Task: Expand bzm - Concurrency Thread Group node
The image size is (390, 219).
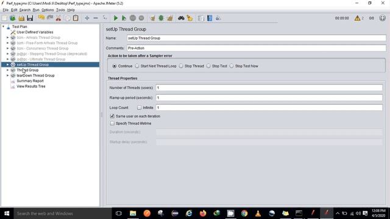Action: [8, 48]
